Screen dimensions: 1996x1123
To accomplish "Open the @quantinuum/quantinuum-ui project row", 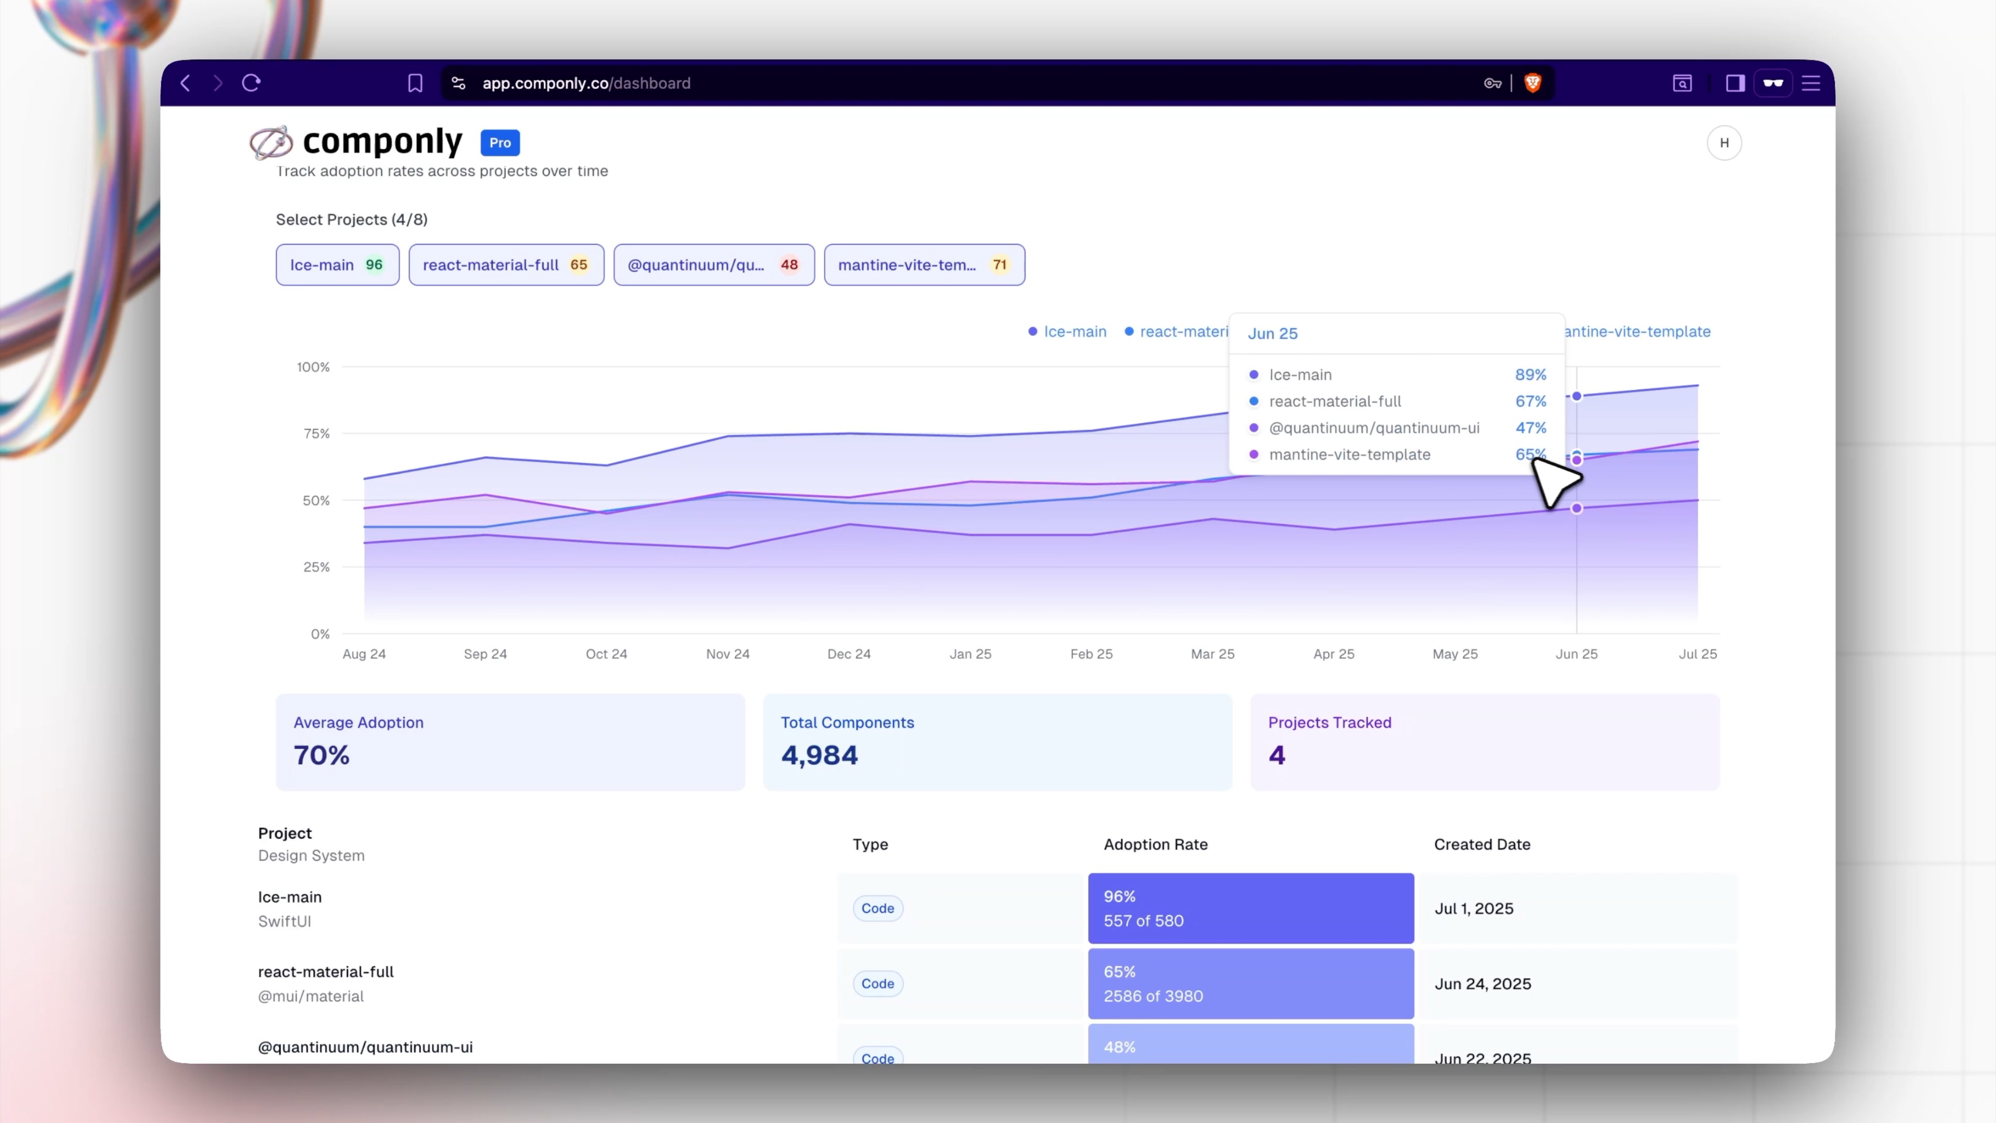I will point(998,1044).
